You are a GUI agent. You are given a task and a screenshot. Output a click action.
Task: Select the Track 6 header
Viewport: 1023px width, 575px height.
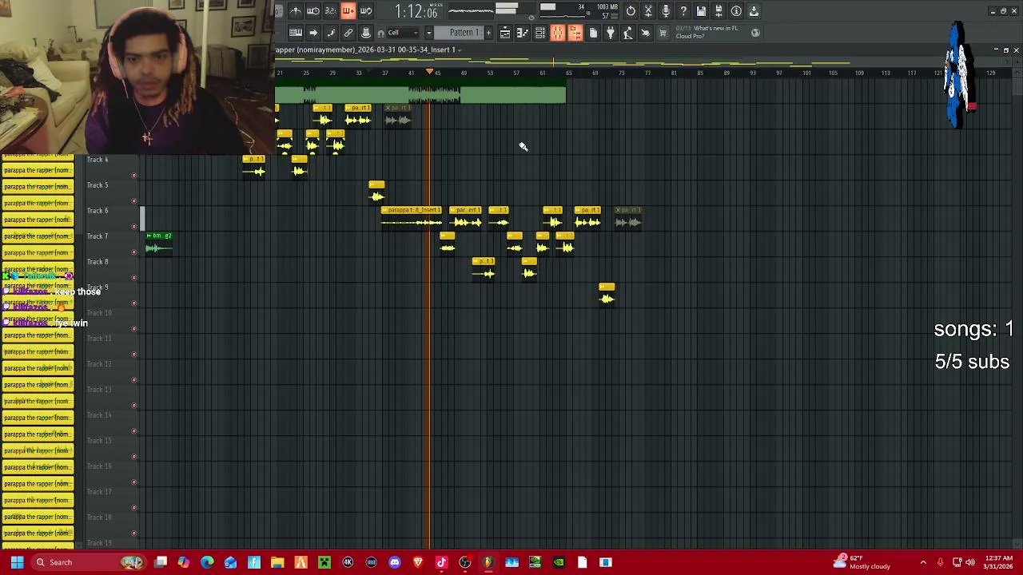[110, 218]
